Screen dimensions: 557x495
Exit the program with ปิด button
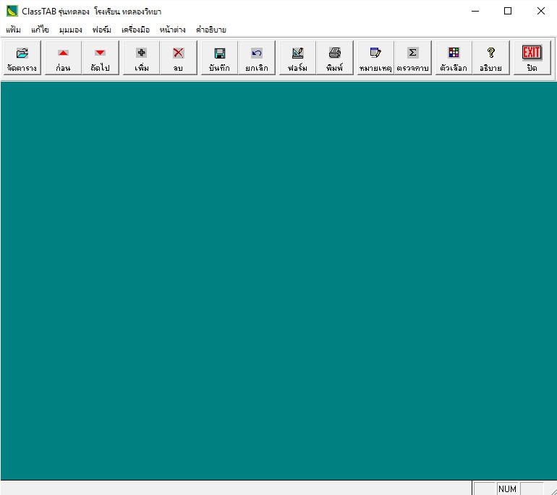[532, 58]
